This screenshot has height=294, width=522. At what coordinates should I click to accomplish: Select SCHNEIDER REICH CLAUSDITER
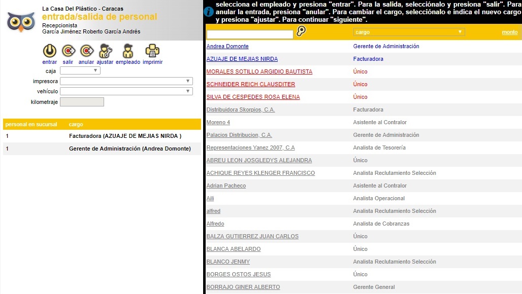(251, 84)
